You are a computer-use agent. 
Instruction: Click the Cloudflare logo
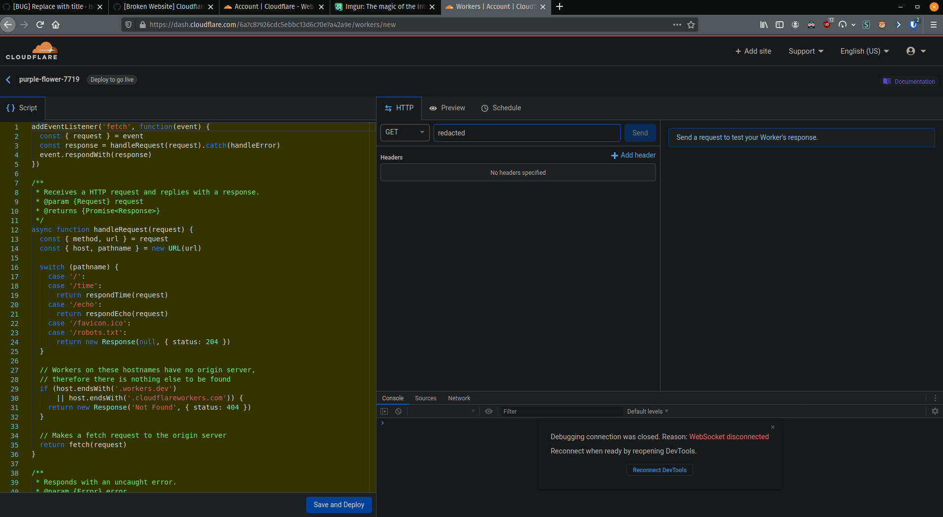[x=31, y=51]
